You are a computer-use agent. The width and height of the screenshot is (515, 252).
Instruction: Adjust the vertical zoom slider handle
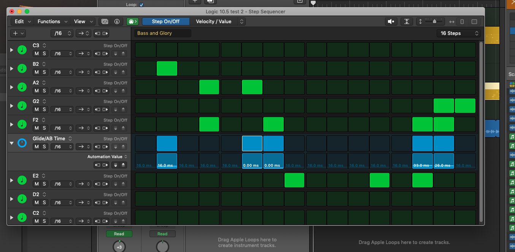point(434,22)
